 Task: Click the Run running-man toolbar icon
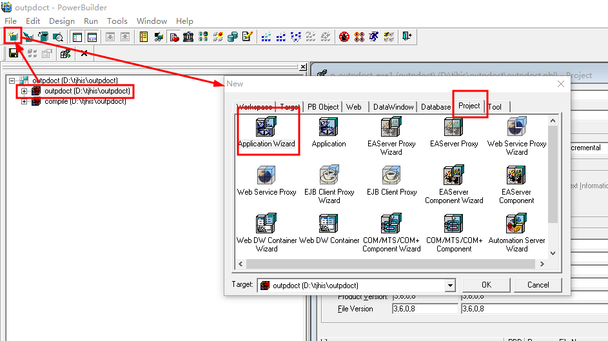[x=374, y=37]
